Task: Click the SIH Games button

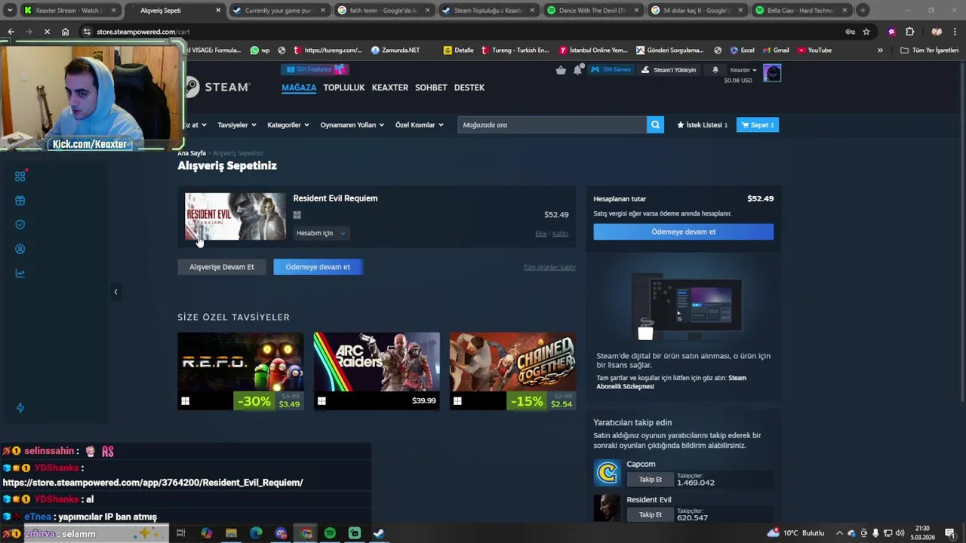Action: (x=611, y=70)
